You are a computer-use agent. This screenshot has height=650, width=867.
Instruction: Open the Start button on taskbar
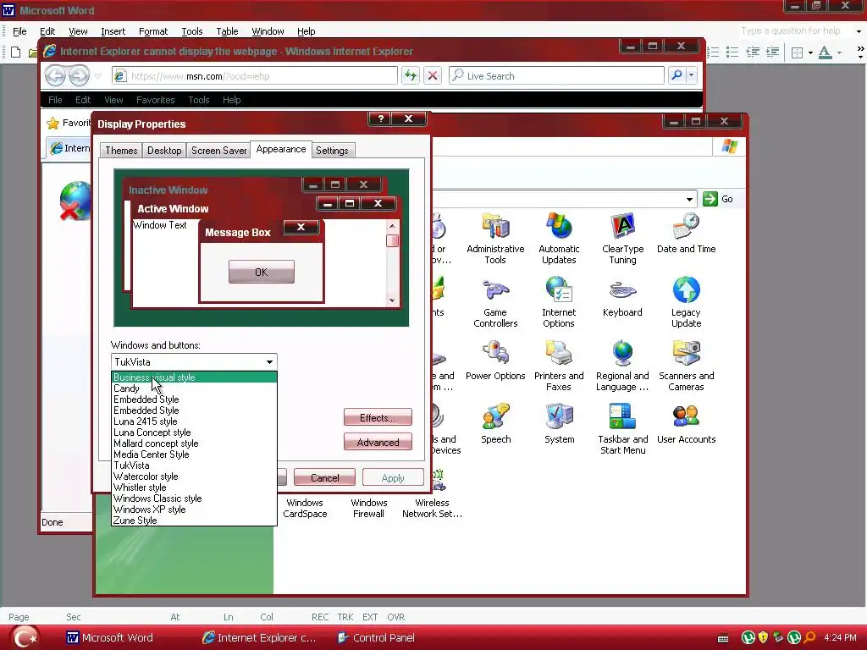(x=25, y=637)
